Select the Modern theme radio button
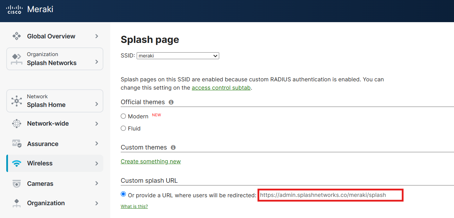This screenshot has width=454, height=218. [123, 116]
